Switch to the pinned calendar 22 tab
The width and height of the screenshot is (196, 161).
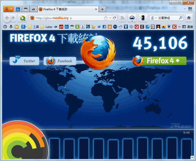point(18,9)
